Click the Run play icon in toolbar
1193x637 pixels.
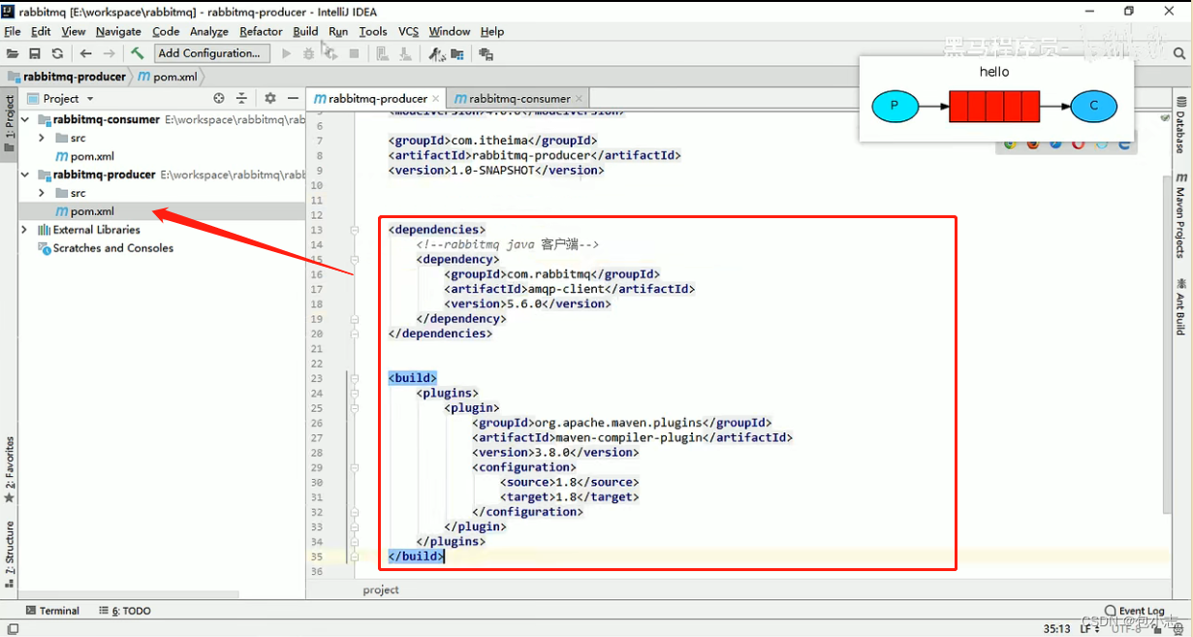point(286,54)
